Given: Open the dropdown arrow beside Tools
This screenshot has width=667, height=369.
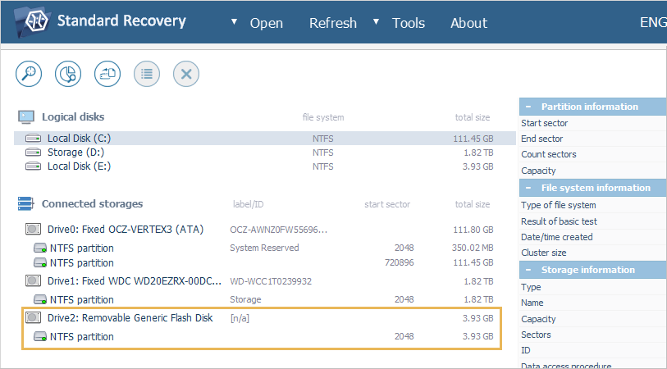Looking at the screenshot, I should click(x=377, y=22).
